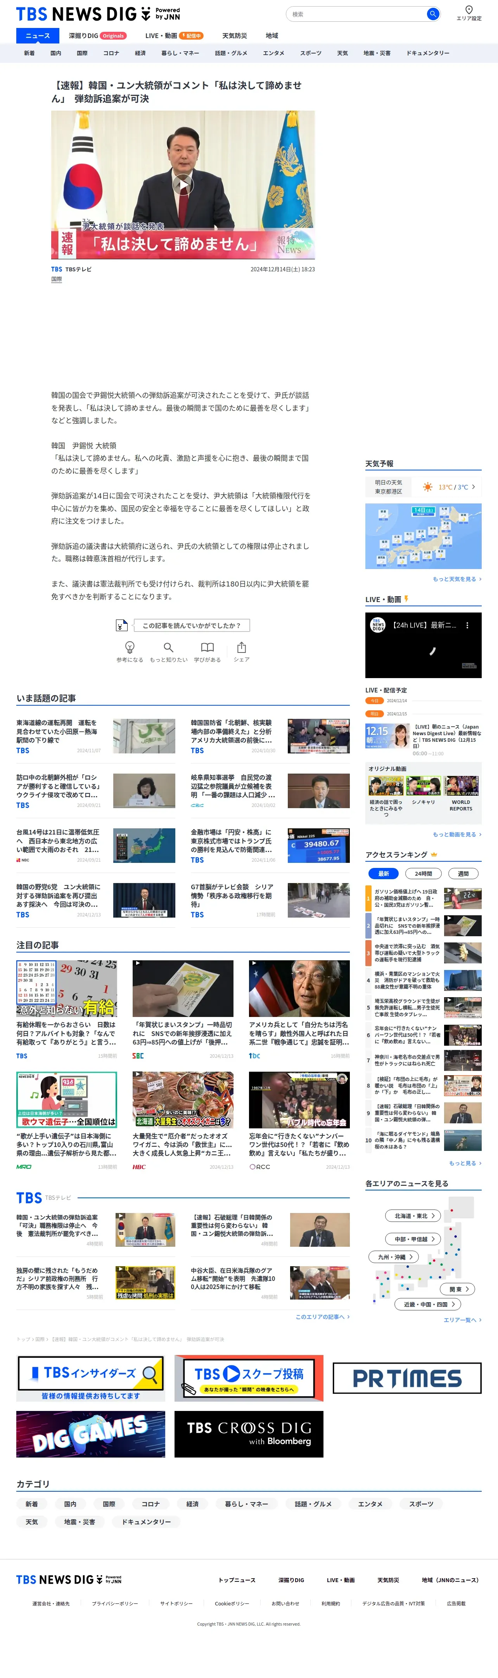Image resolution: width=498 pixels, height=1678 pixels.
Task: Click the 参考になる lightbulb reaction icon
Action: click(130, 647)
